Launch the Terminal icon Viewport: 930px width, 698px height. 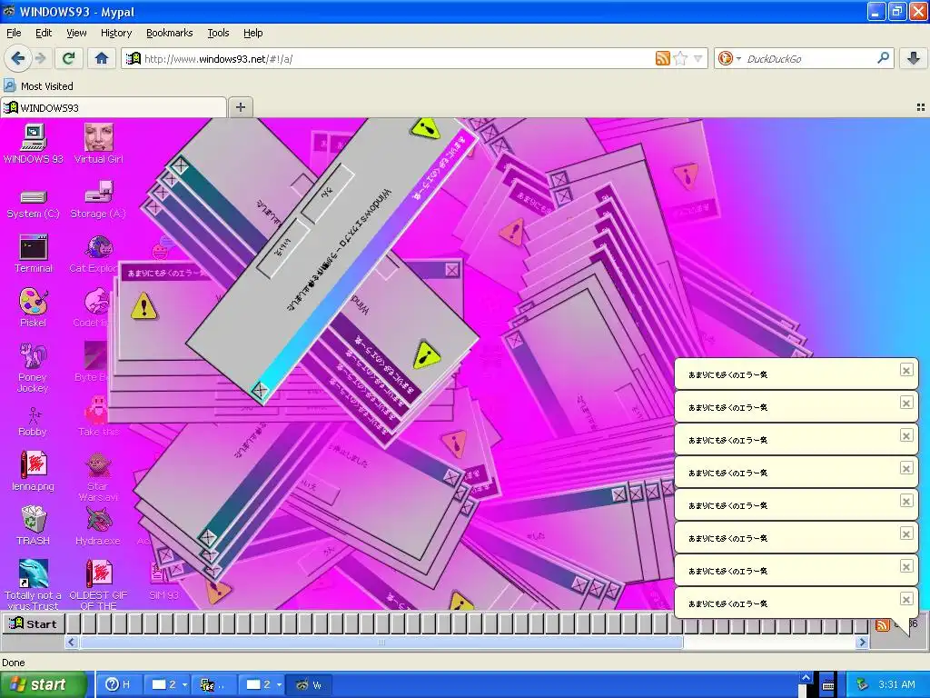34,254
